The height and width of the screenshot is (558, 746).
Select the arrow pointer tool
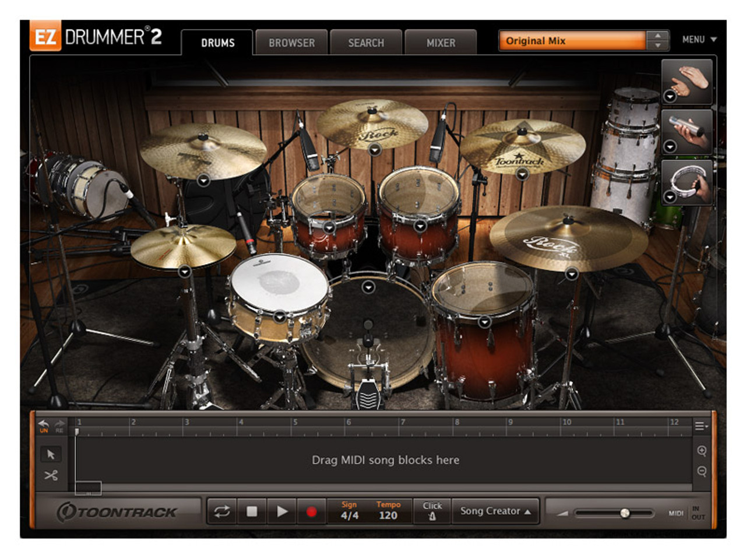[x=51, y=454]
